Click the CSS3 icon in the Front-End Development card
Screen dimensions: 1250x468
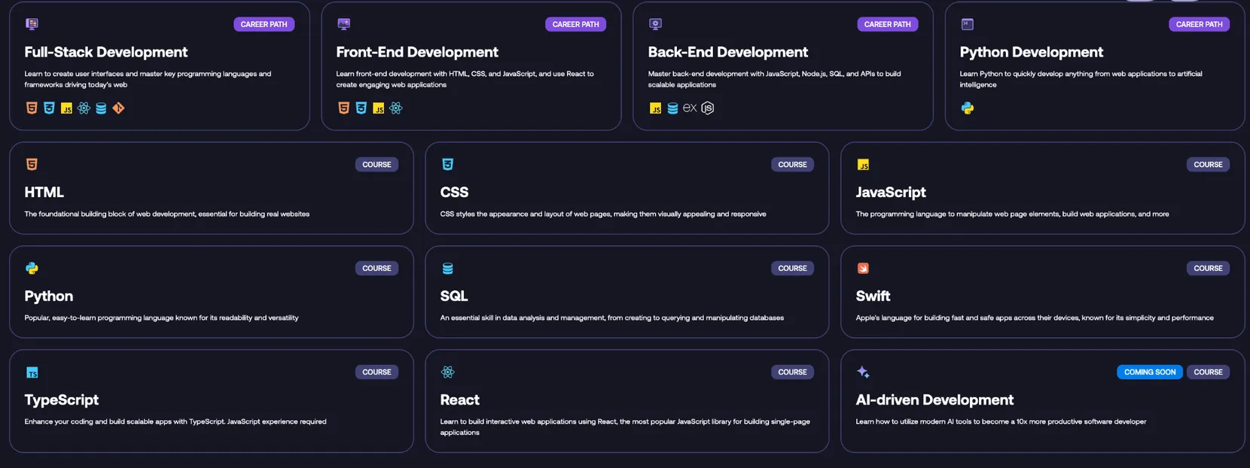[x=361, y=108]
